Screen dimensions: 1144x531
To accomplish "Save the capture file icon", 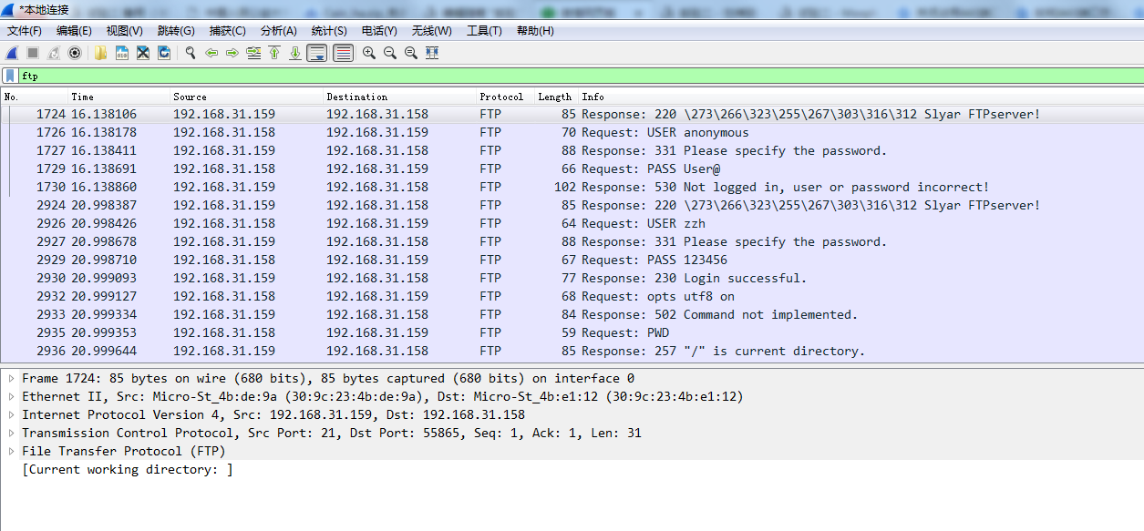I will [121, 53].
